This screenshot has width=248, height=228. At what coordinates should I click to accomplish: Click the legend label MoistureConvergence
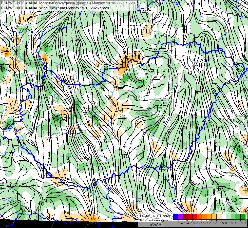155,220
